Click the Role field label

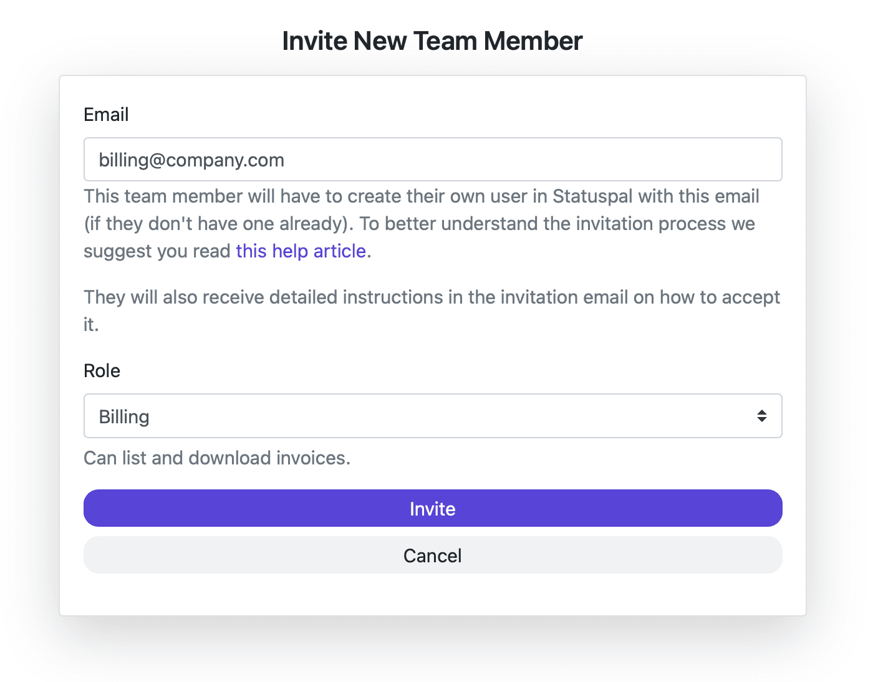point(102,370)
